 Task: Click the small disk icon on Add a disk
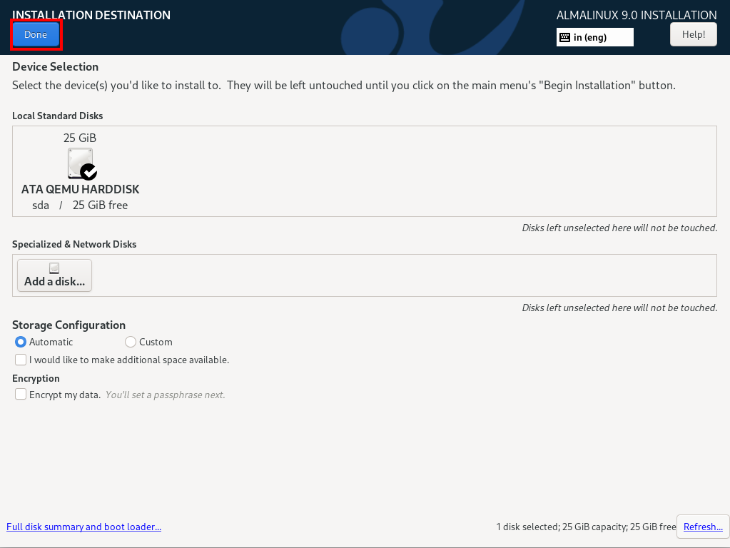[54, 268]
